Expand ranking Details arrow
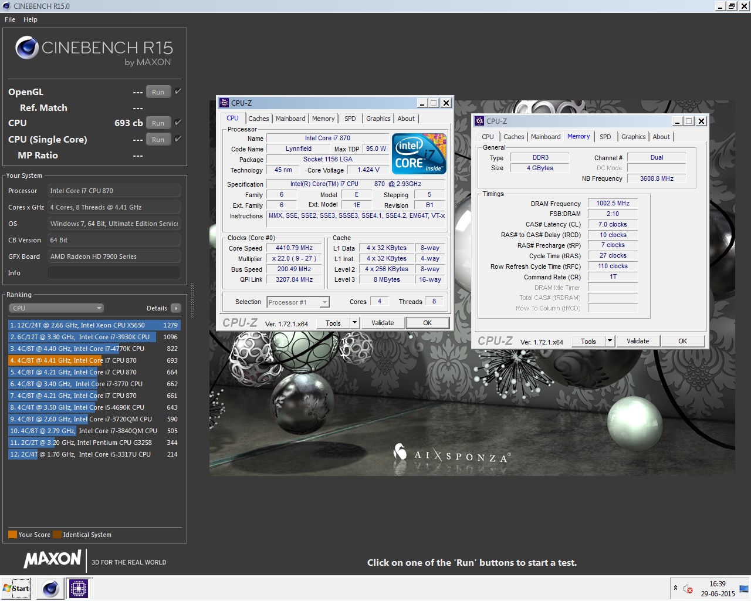 pos(175,308)
